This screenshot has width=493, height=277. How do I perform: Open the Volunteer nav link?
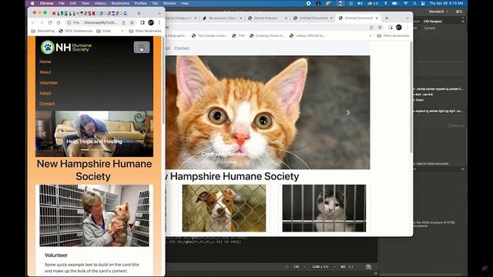(49, 83)
